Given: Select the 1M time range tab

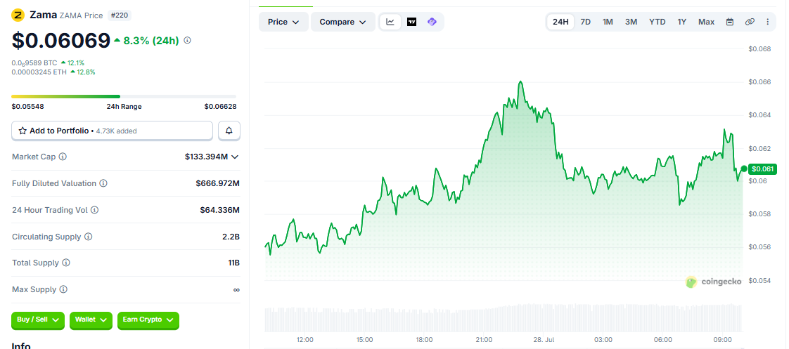Looking at the screenshot, I should (x=608, y=22).
